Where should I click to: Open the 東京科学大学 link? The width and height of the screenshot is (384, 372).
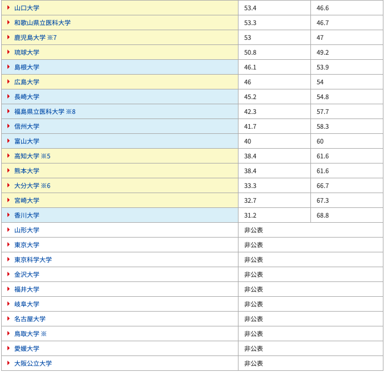33,260
